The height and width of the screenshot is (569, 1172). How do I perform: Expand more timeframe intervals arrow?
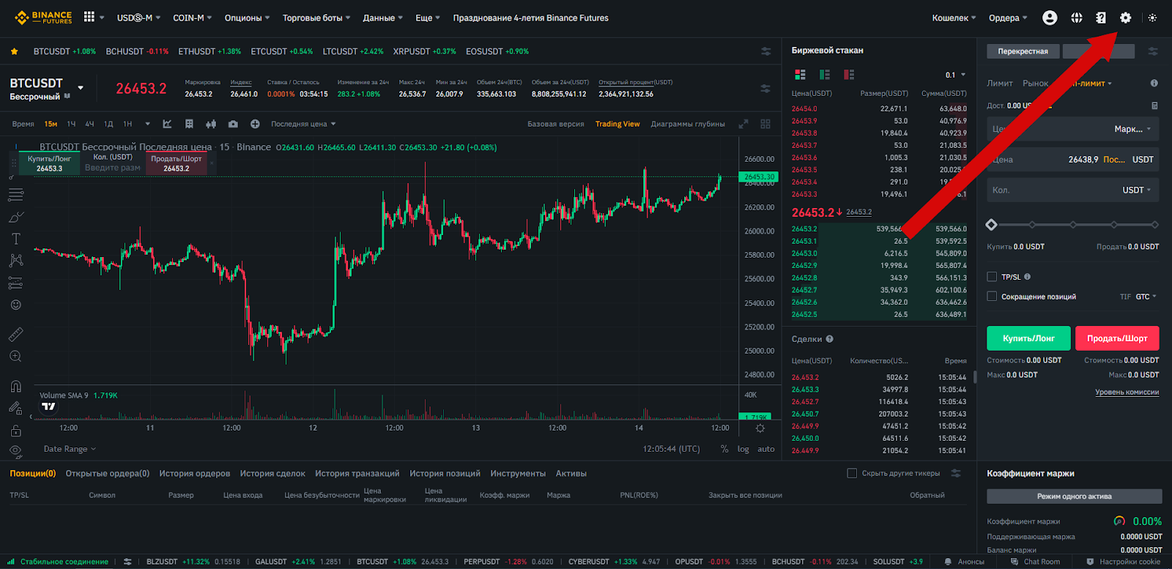(147, 124)
